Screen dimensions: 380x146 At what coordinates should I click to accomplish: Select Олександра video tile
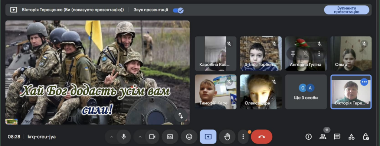pos(261,92)
